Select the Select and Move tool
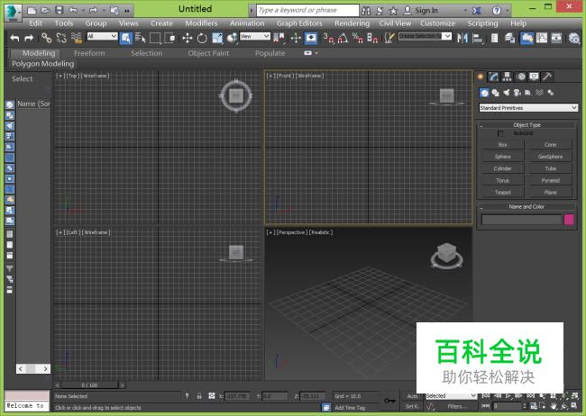 coord(188,38)
